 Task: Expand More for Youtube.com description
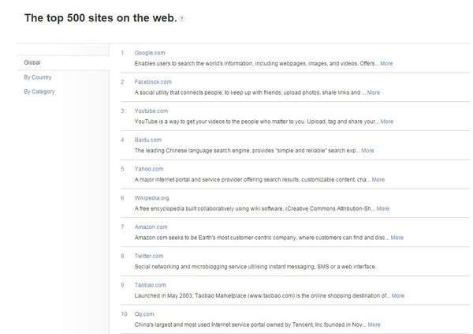click(x=387, y=122)
